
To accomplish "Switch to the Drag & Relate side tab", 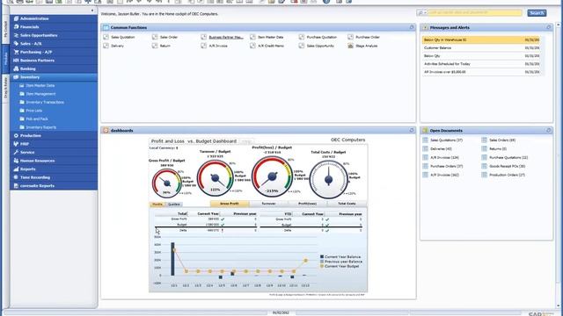I will pyautogui.click(x=5, y=88).
